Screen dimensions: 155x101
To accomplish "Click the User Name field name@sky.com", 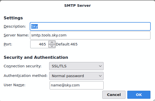I will (x=77, y=85).
